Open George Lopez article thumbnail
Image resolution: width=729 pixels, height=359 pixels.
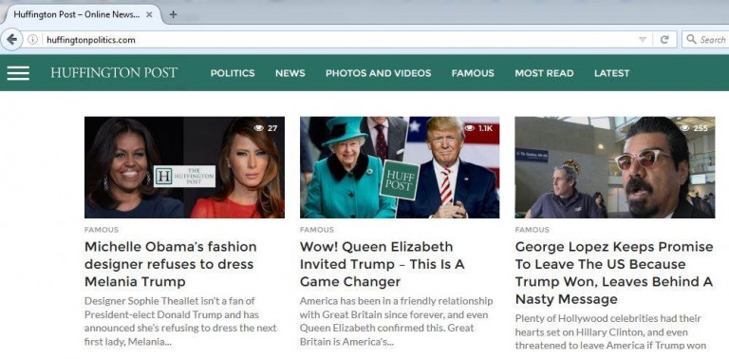point(615,167)
